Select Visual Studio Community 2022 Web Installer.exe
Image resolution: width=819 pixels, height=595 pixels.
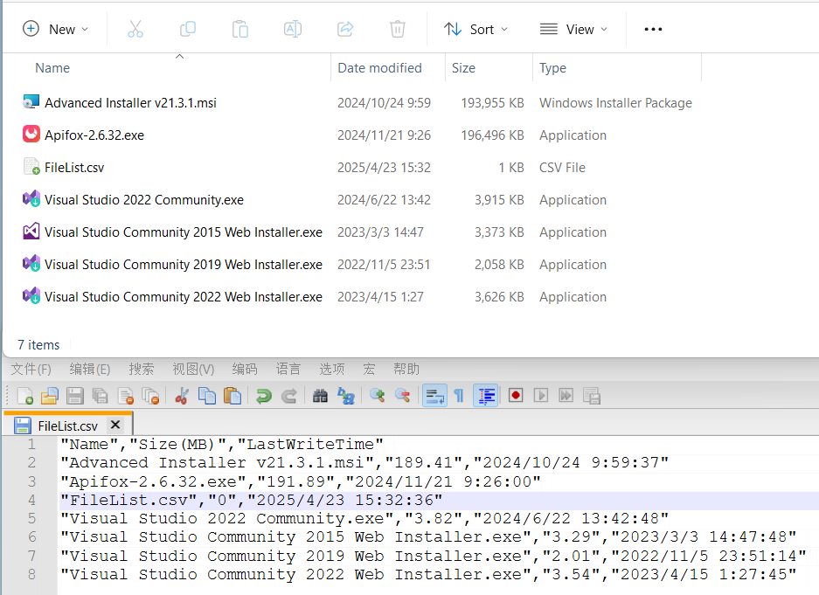tap(184, 297)
